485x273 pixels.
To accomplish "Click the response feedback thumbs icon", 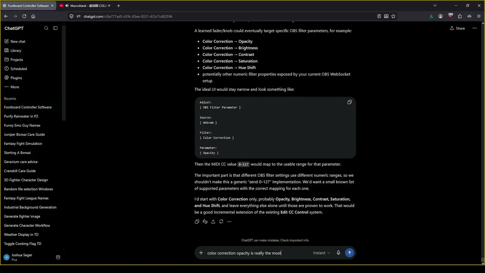I will tap(205, 221).
